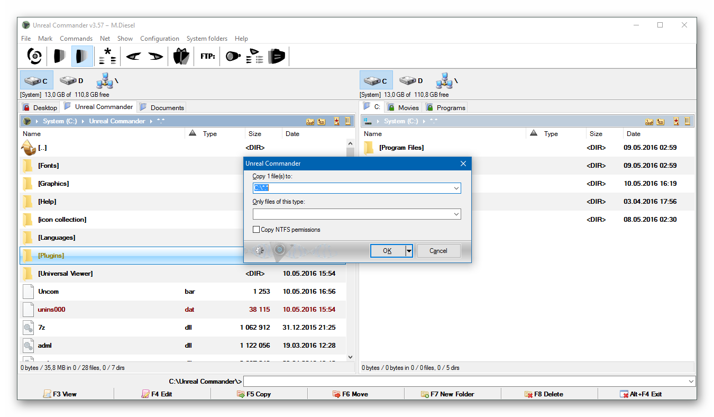Click left panel scrollbar down arrow
Viewport: 714px width, 417px height.
point(350,357)
